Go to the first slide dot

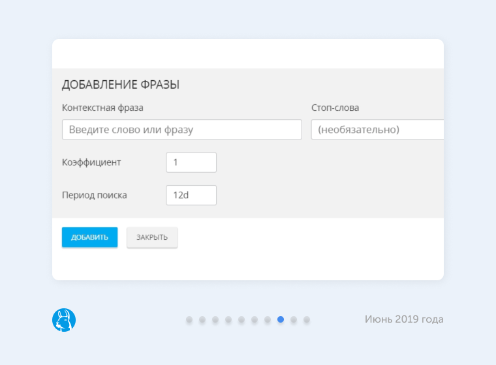189,319
